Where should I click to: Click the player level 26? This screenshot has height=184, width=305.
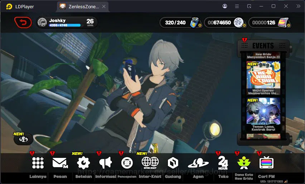pos(90,22)
